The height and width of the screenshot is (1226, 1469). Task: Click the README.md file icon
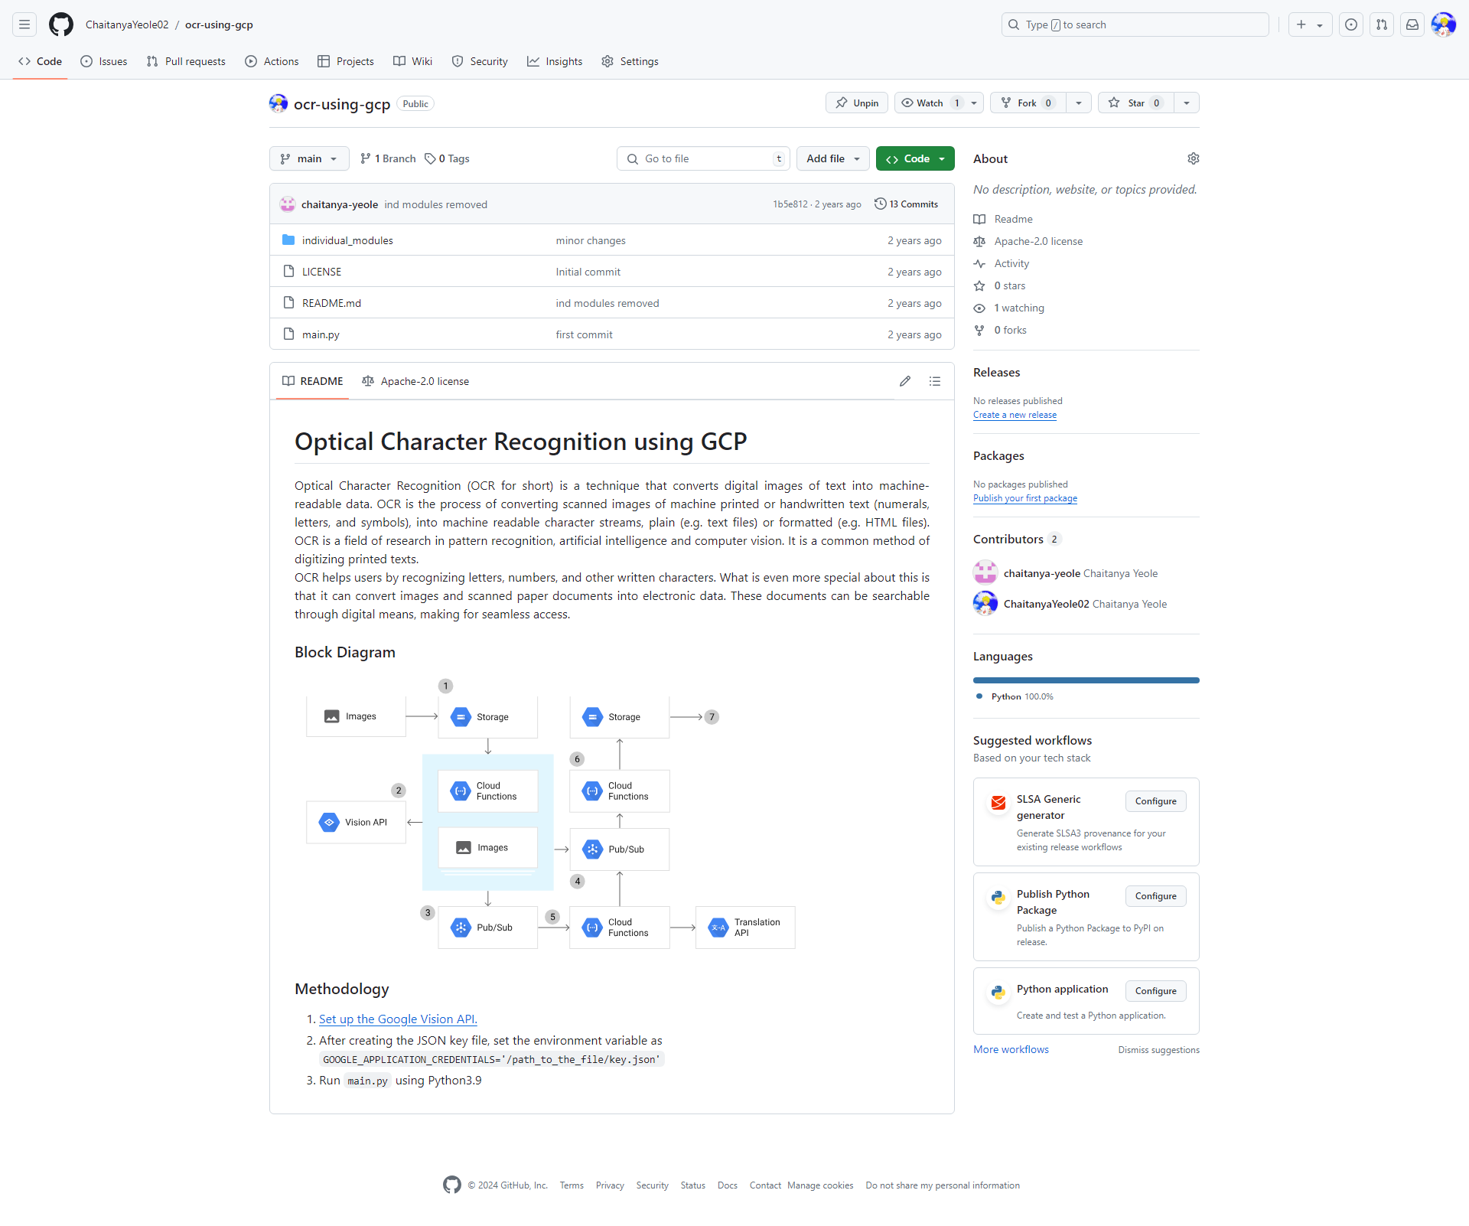point(288,303)
